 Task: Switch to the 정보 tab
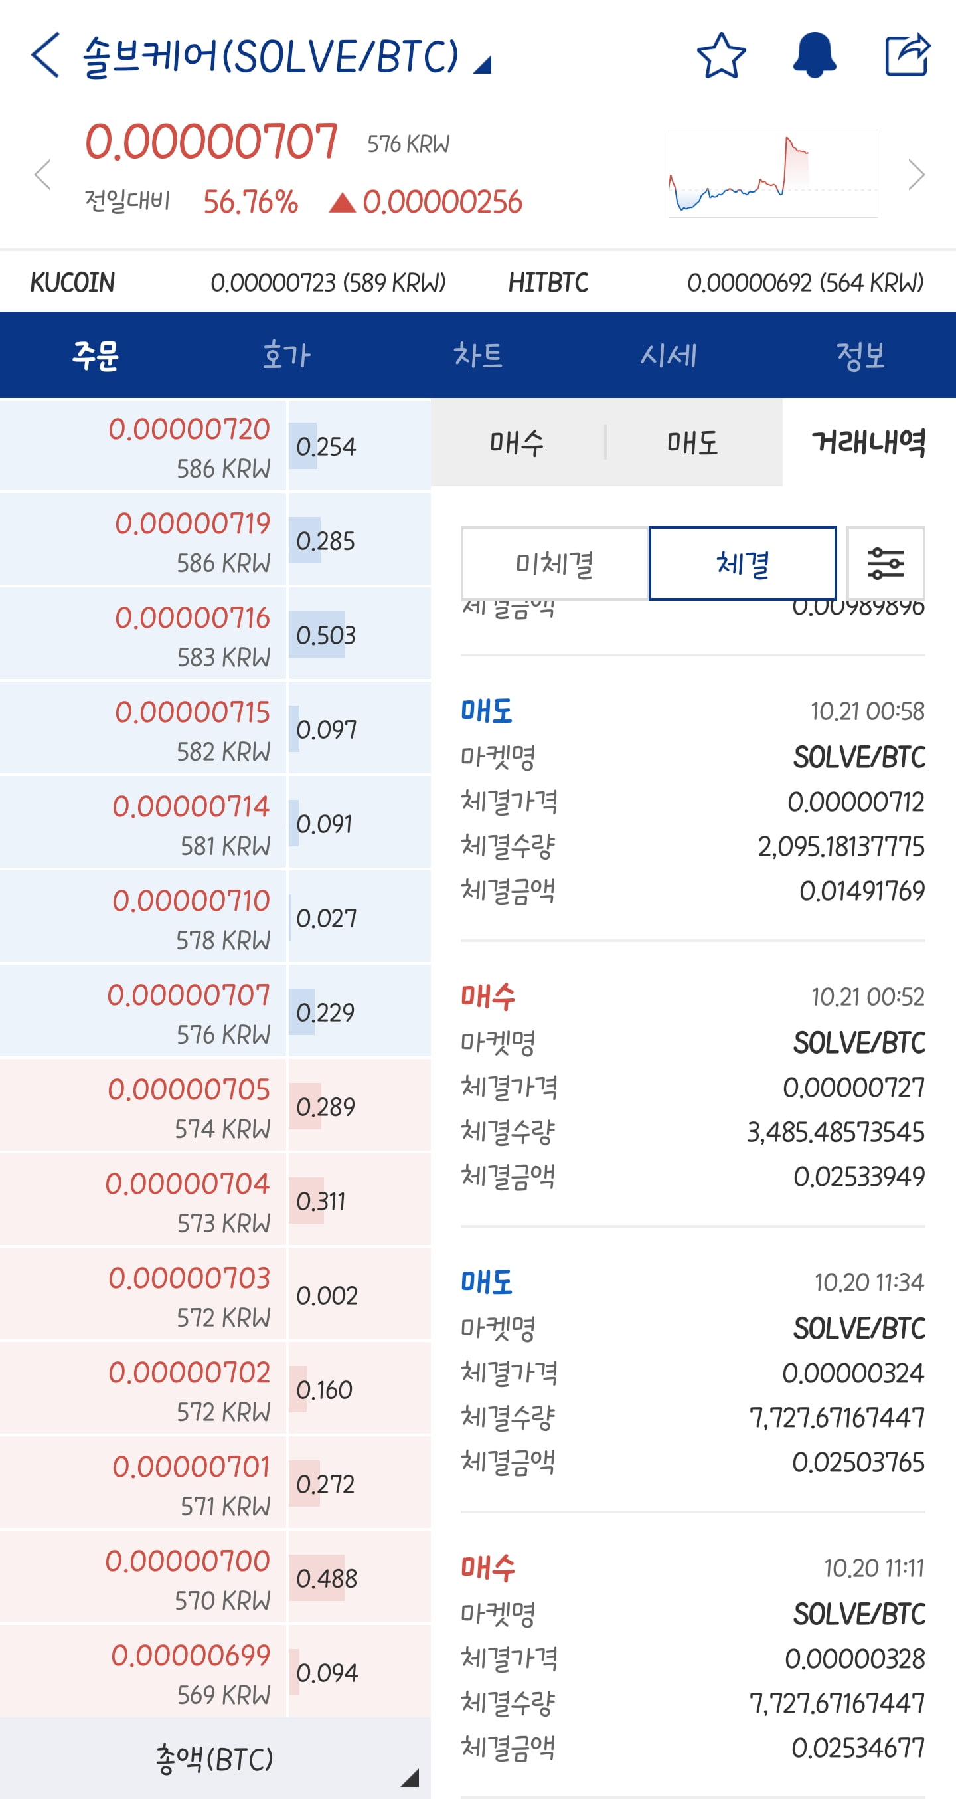pyautogui.click(x=860, y=355)
